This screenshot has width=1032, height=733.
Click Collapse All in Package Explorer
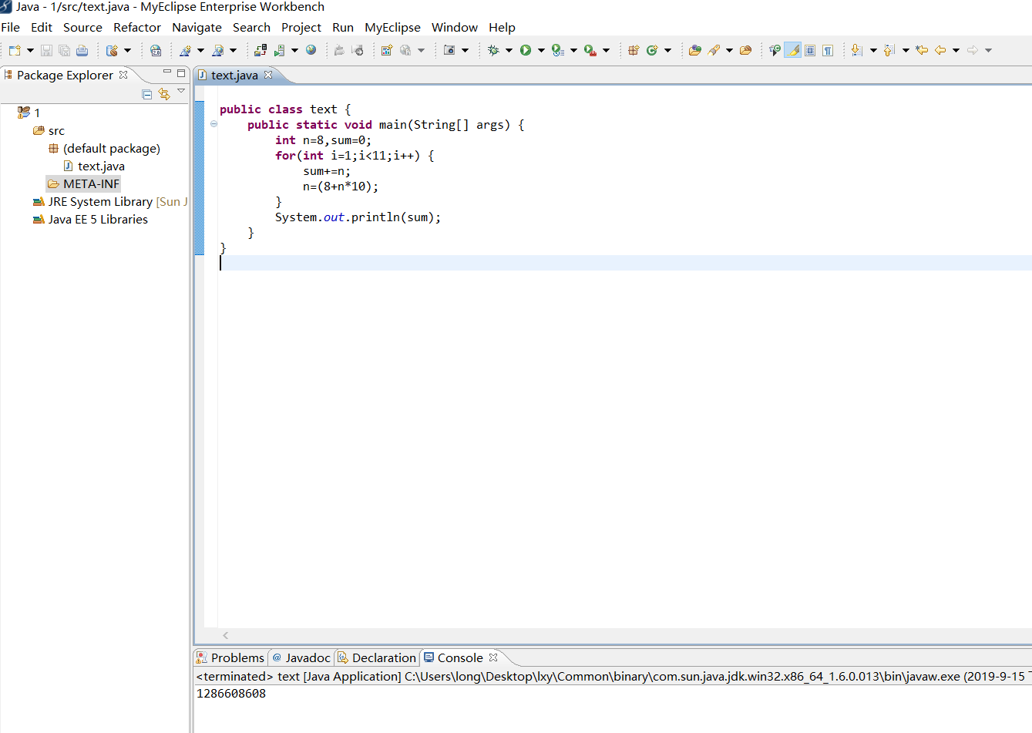[x=147, y=94]
